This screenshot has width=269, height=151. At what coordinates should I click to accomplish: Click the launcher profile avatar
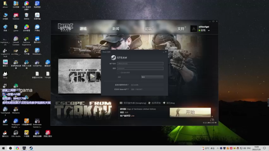pyautogui.click(x=194, y=29)
